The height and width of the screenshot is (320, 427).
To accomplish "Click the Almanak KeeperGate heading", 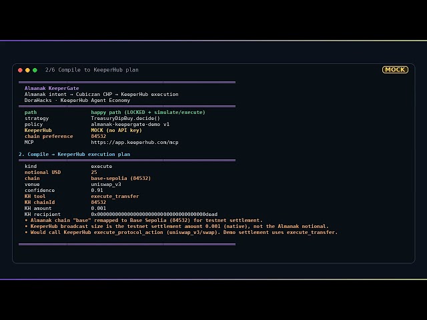I will click(52, 88).
